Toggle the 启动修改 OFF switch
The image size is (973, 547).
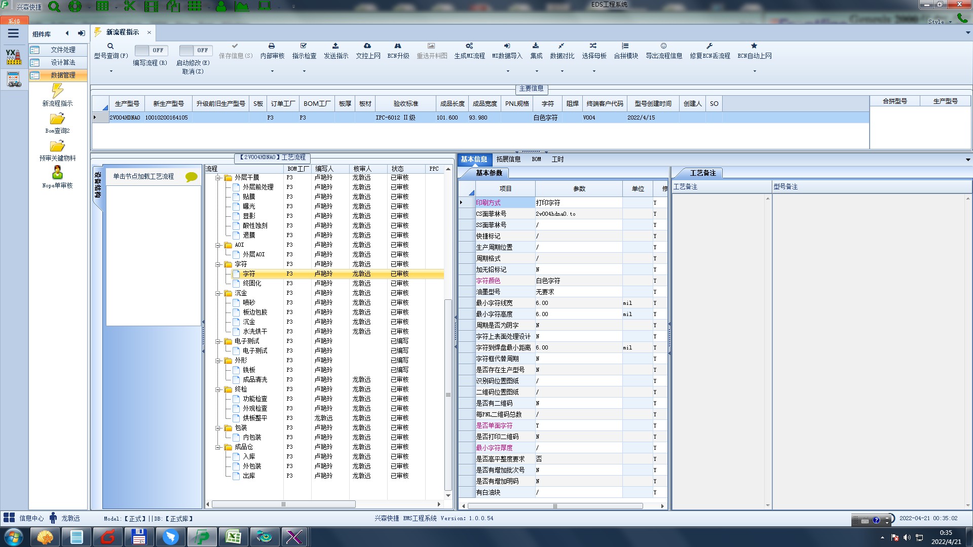(194, 50)
